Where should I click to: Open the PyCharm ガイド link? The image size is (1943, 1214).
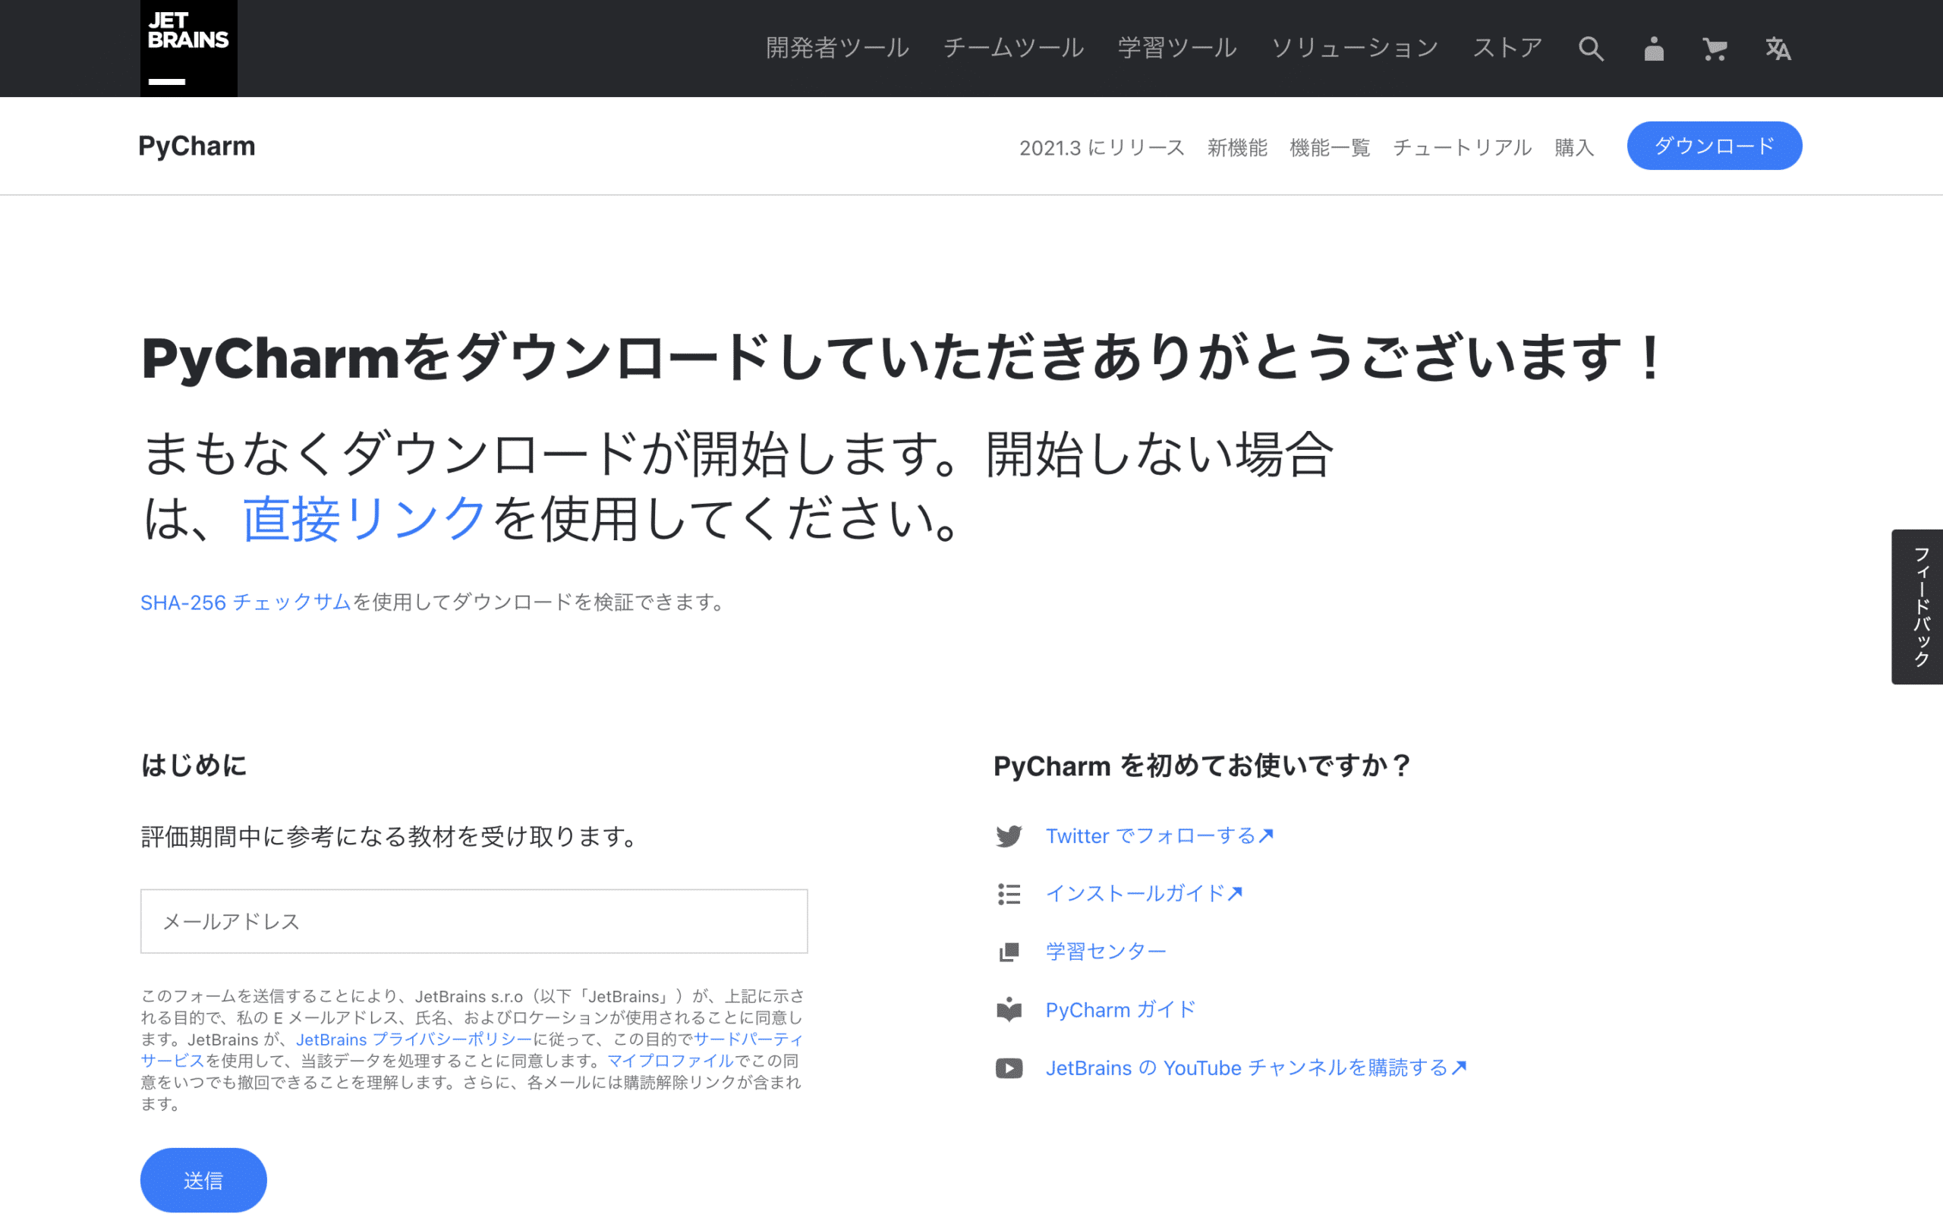coord(1121,1009)
